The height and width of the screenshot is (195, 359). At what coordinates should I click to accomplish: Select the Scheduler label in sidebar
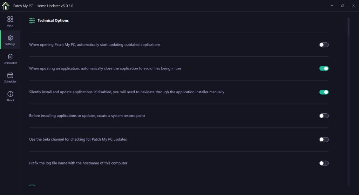click(x=10, y=82)
